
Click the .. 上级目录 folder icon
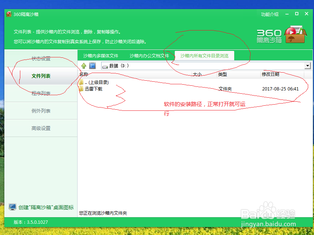81,82
